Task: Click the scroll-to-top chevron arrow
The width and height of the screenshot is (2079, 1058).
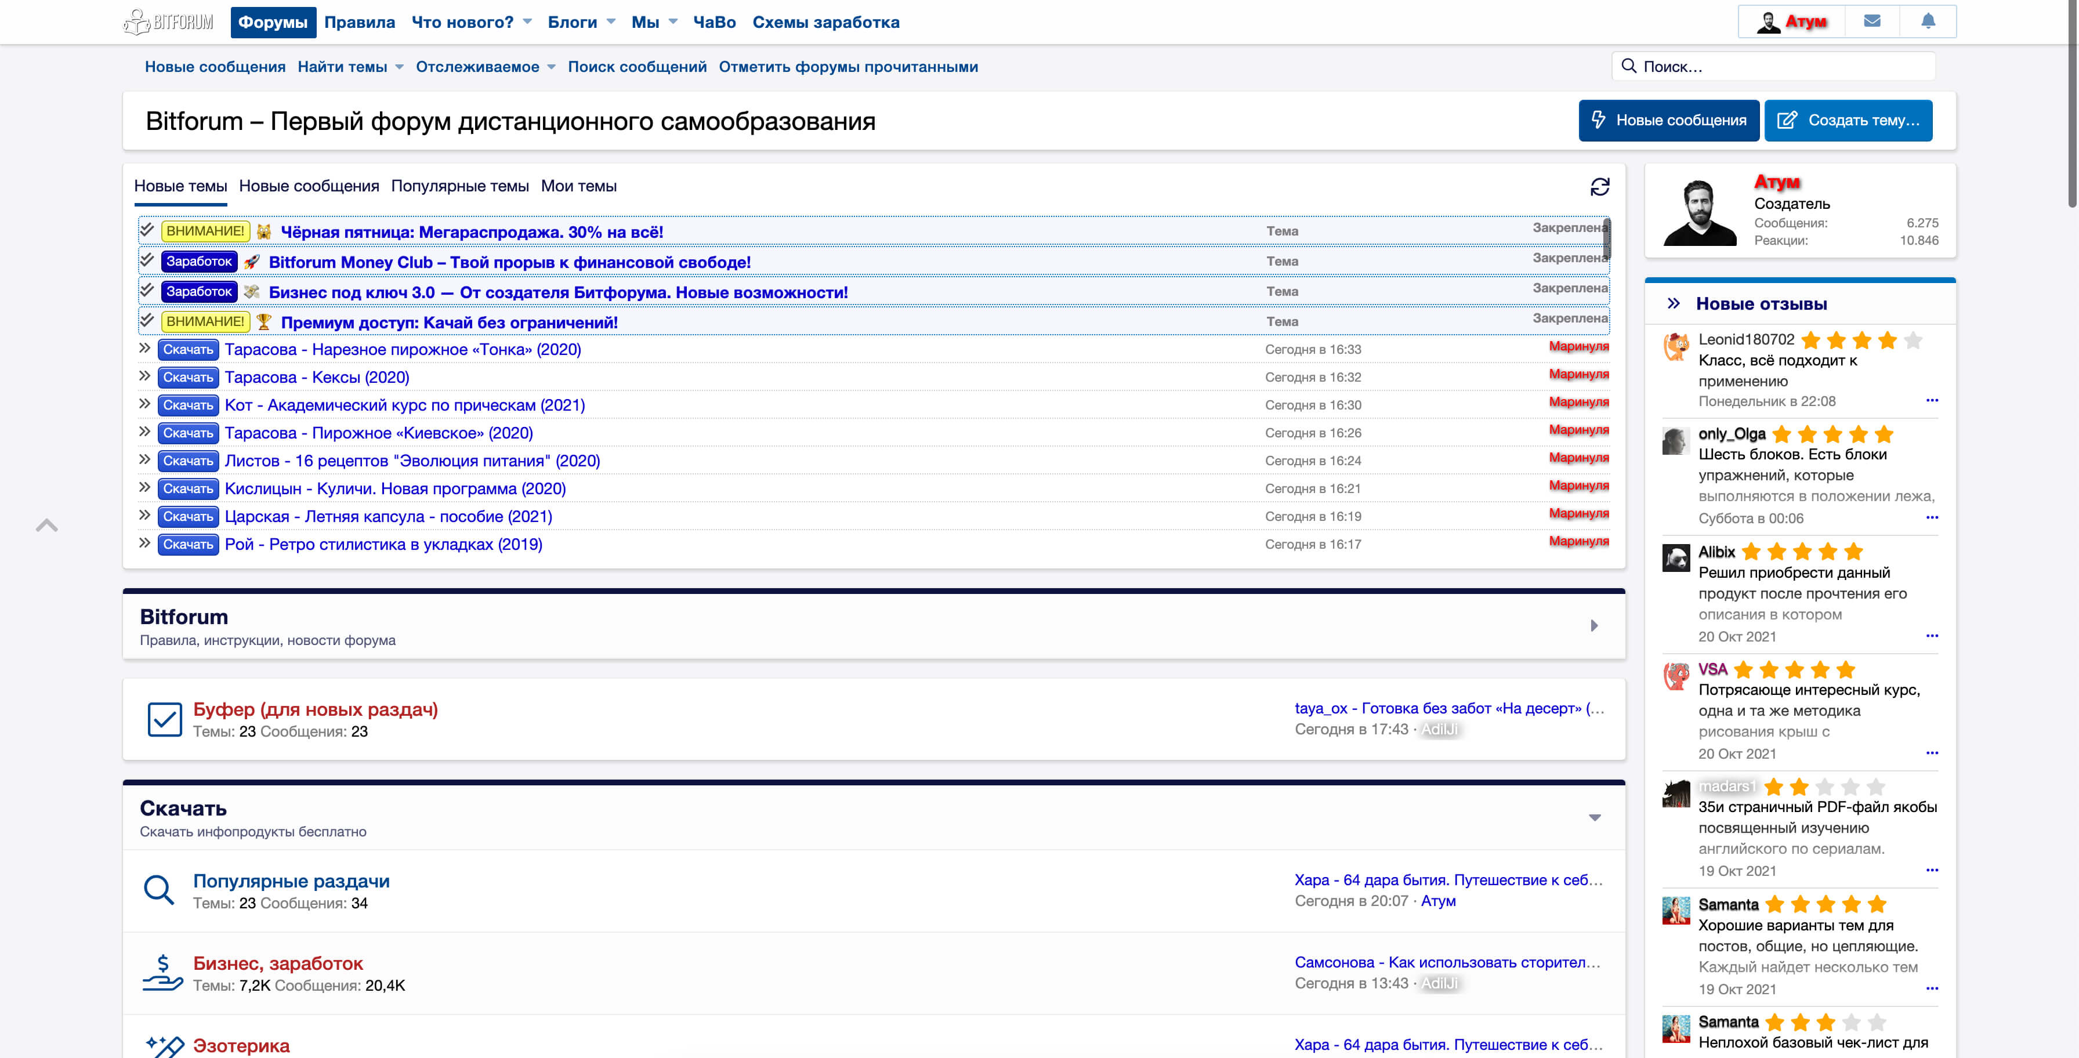Action: click(x=47, y=526)
